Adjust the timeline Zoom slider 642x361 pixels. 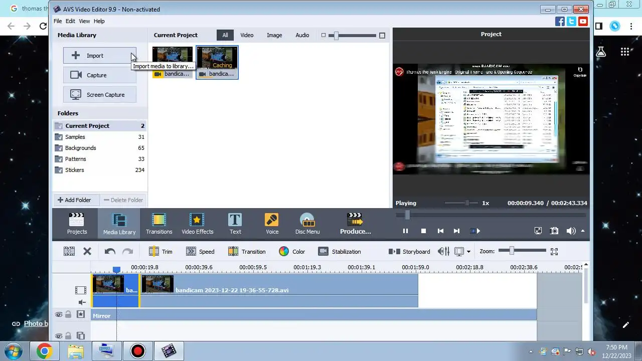tap(522, 250)
